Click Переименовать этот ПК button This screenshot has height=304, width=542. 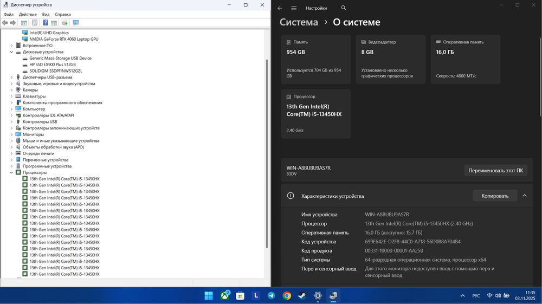pos(496,170)
